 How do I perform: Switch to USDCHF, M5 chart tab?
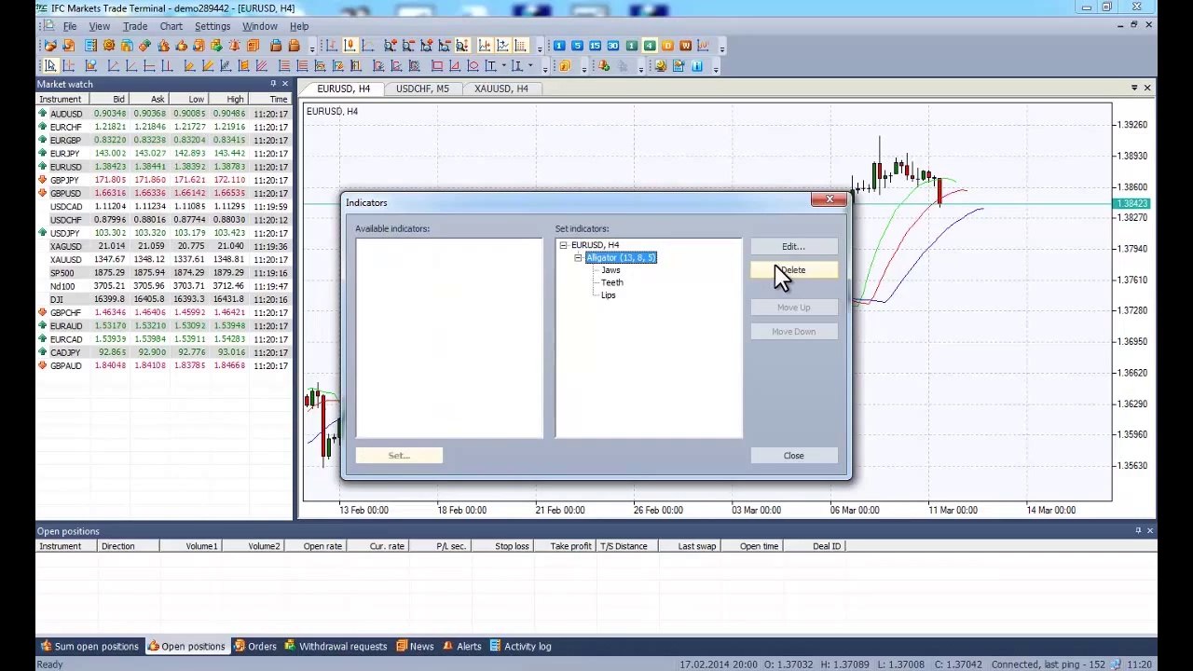coord(422,89)
